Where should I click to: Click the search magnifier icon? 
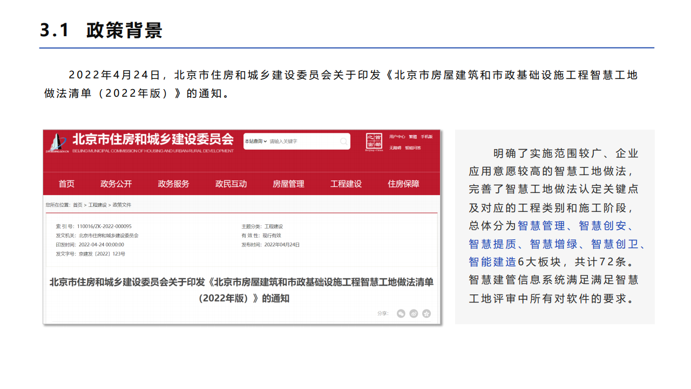pos(343,142)
